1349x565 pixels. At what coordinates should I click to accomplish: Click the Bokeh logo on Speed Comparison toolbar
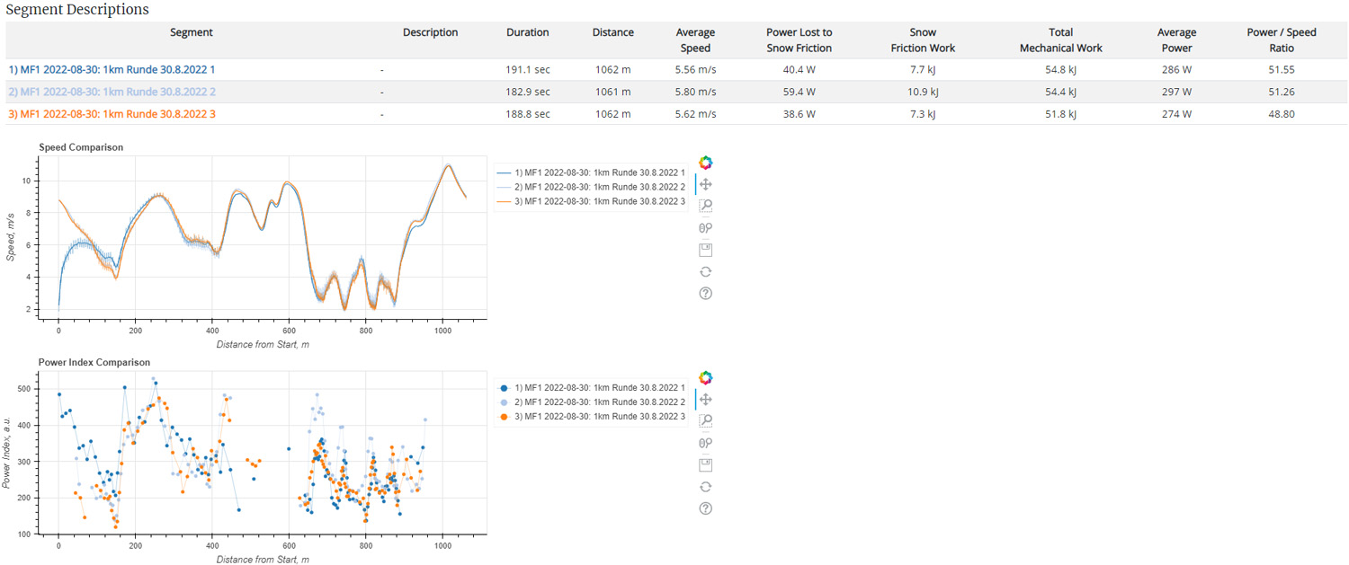706,163
